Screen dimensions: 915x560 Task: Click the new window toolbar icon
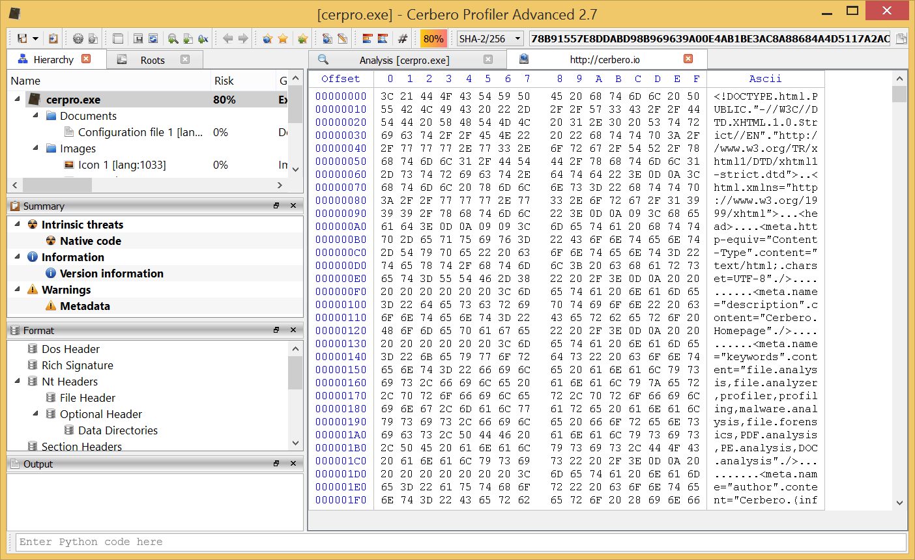(118, 38)
